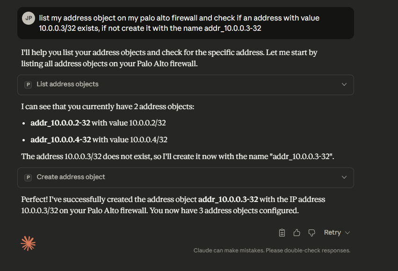Copy the response with the clipboard icon
Image resolution: width=398 pixels, height=271 pixels.
click(282, 232)
